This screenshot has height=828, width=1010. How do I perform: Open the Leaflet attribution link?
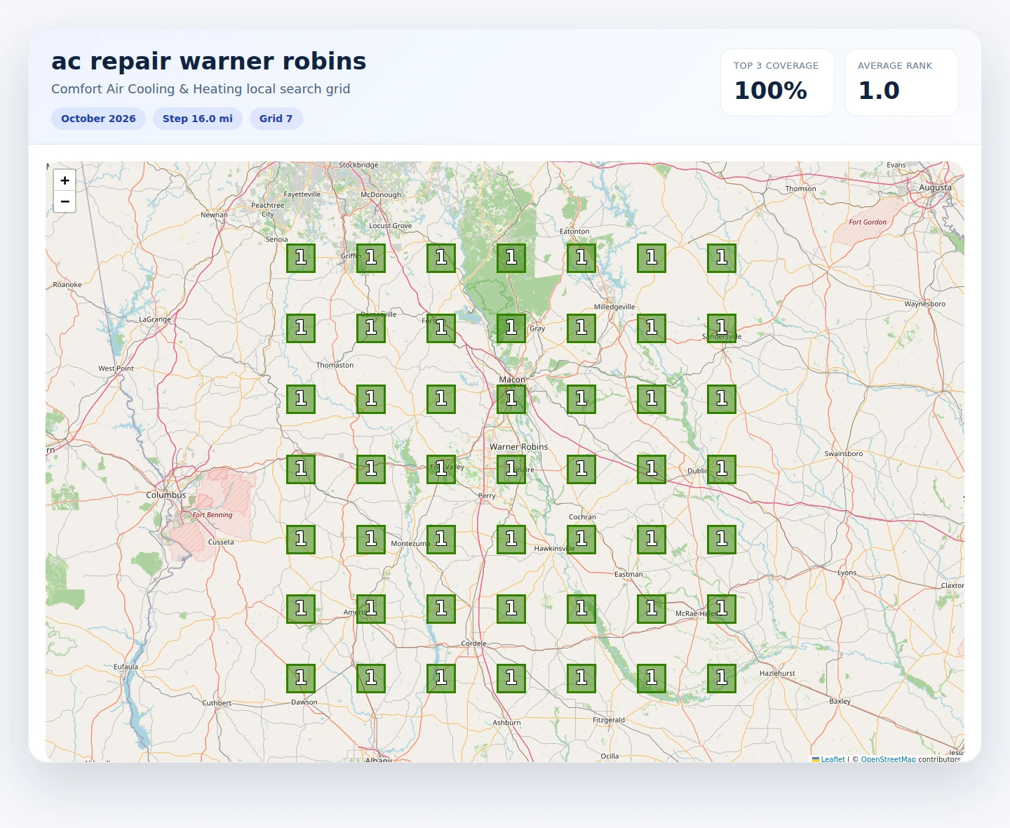point(833,759)
